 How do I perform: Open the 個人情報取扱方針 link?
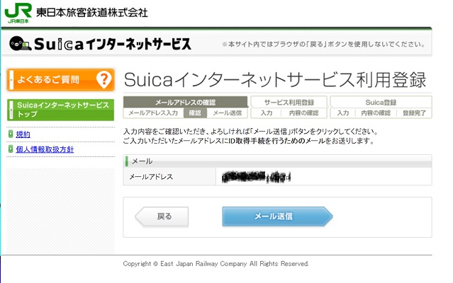pos(45,149)
